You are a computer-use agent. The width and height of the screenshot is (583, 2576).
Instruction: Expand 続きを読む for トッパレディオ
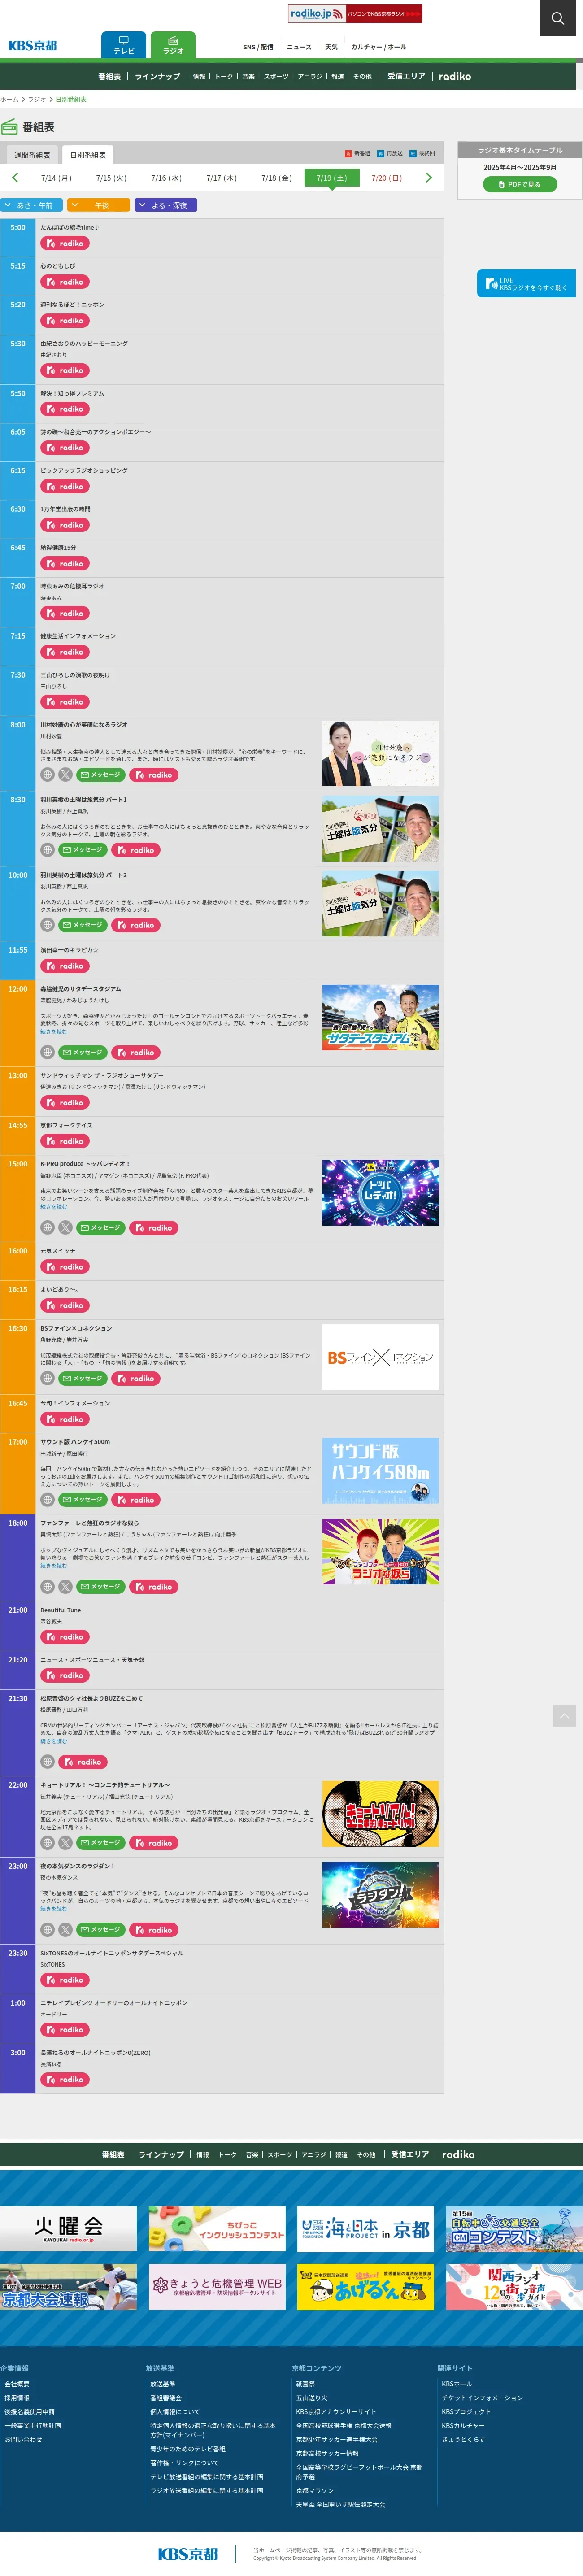(53, 1207)
